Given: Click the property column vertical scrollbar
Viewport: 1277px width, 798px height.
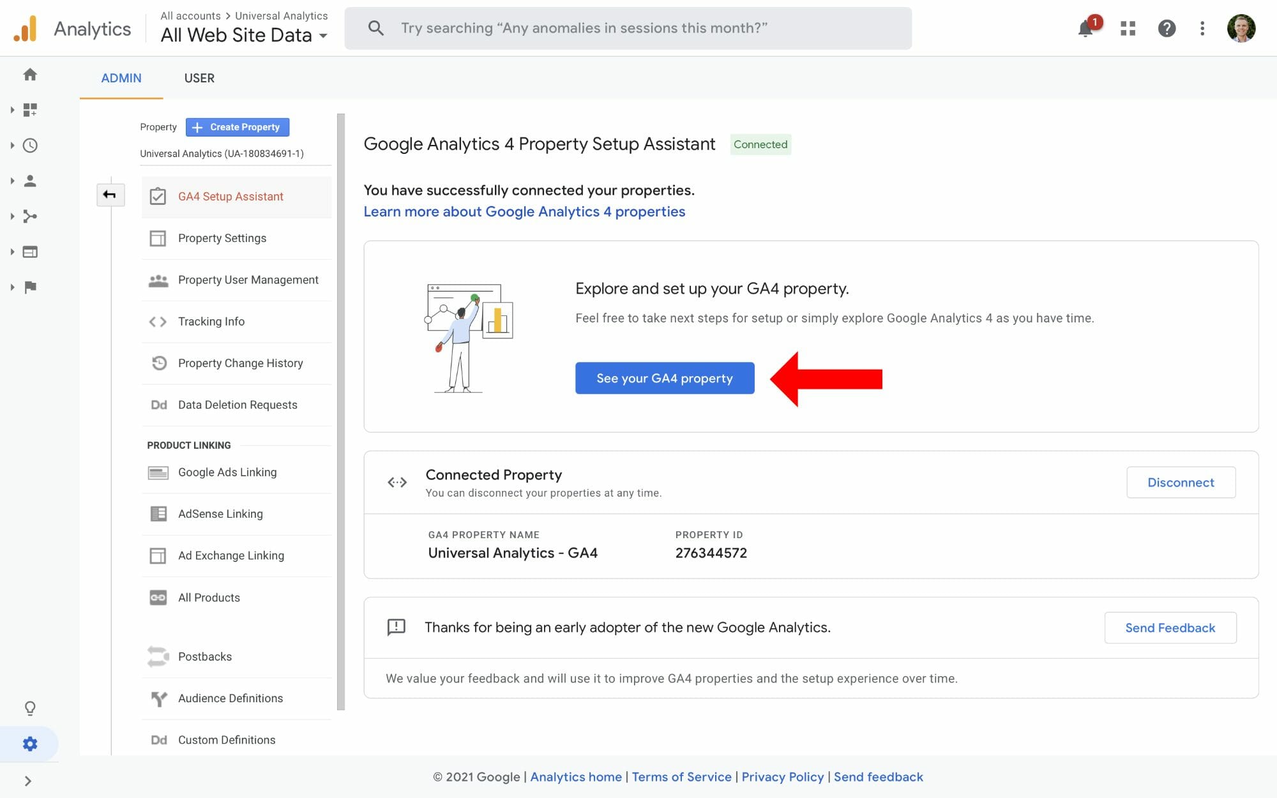Looking at the screenshot, I should pos(341,412).
